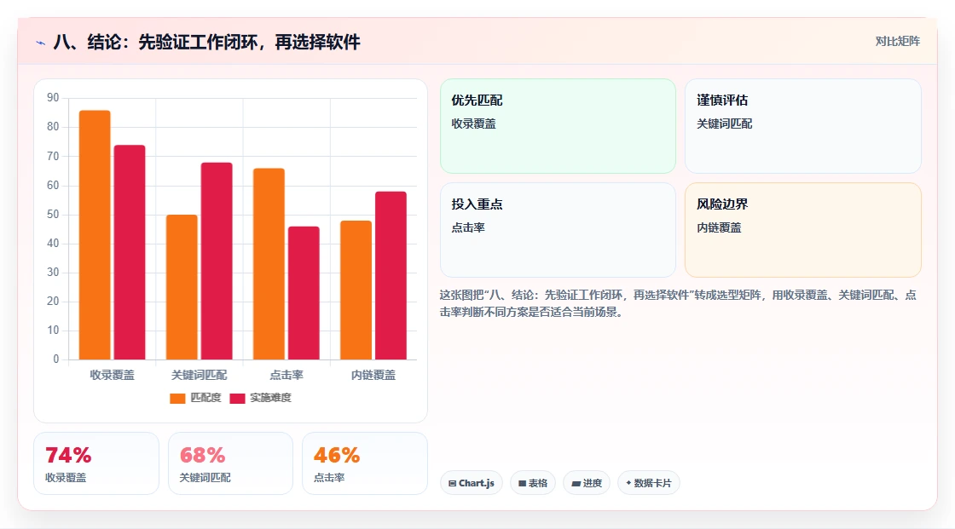Toggle the 实施难度 red legend swatch

237,398
